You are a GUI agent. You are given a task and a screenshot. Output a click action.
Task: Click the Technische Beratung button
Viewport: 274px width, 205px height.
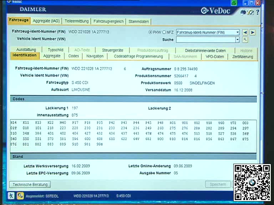click(x=30, y=184)
